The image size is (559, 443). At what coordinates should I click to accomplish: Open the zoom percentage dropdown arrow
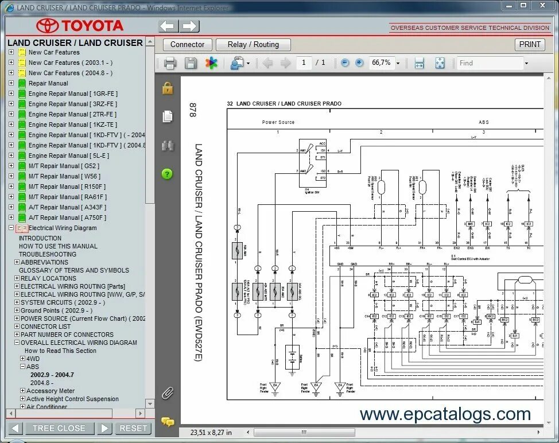398,64
